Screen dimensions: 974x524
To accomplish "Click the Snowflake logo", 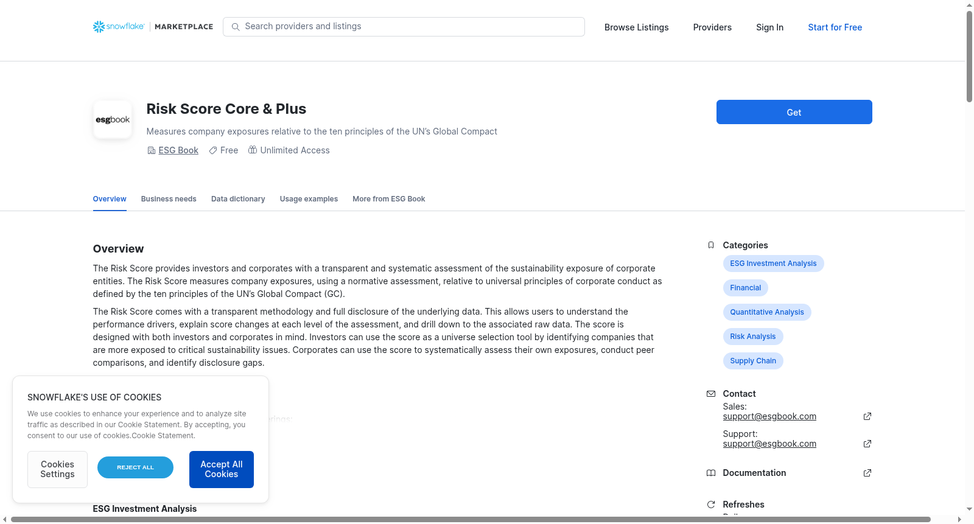I will click(119, 27).
